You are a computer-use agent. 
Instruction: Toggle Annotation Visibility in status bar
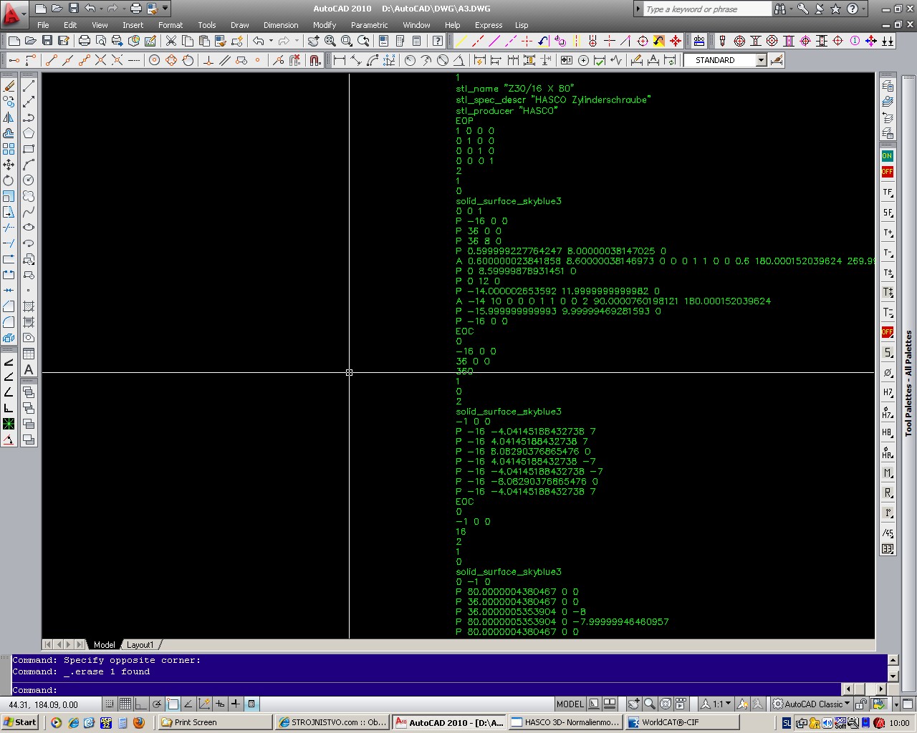click(x=743, y=704)
